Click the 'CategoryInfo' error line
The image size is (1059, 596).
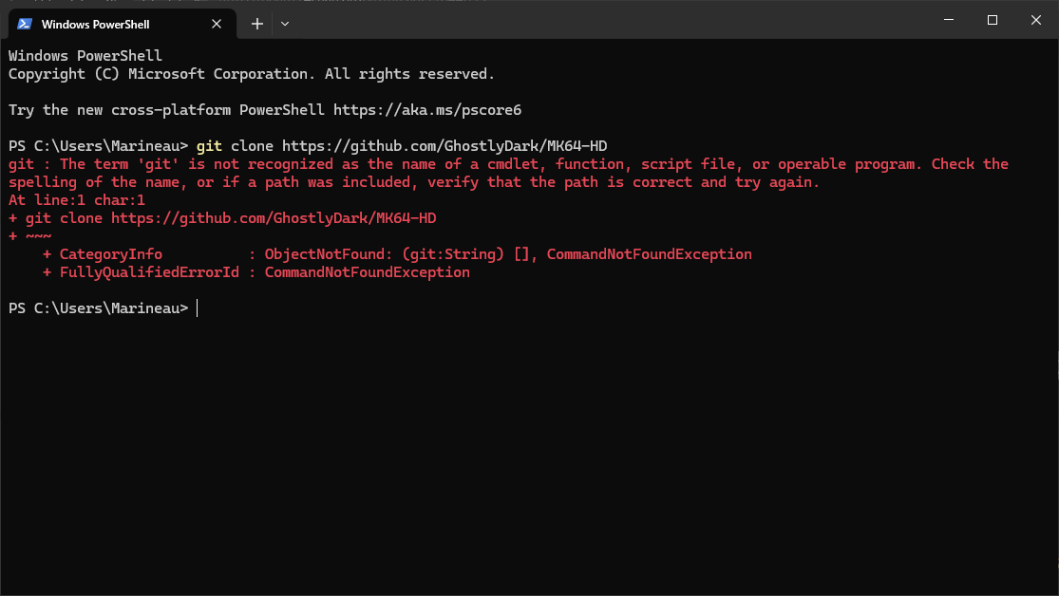[397, 254]
